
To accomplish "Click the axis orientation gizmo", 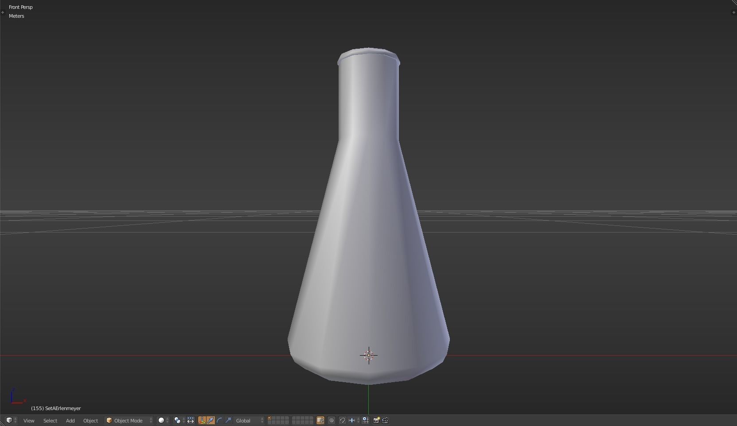I will pyautogui.click(x=18, y=396).
